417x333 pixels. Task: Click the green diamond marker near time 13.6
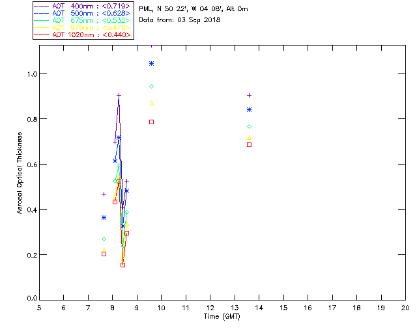tap(249, 127)
